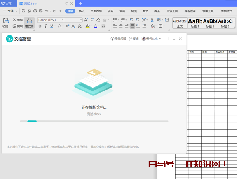Click the Superscript X² icon
Screen dimensions: 237x179
click(x=67, y=26)
